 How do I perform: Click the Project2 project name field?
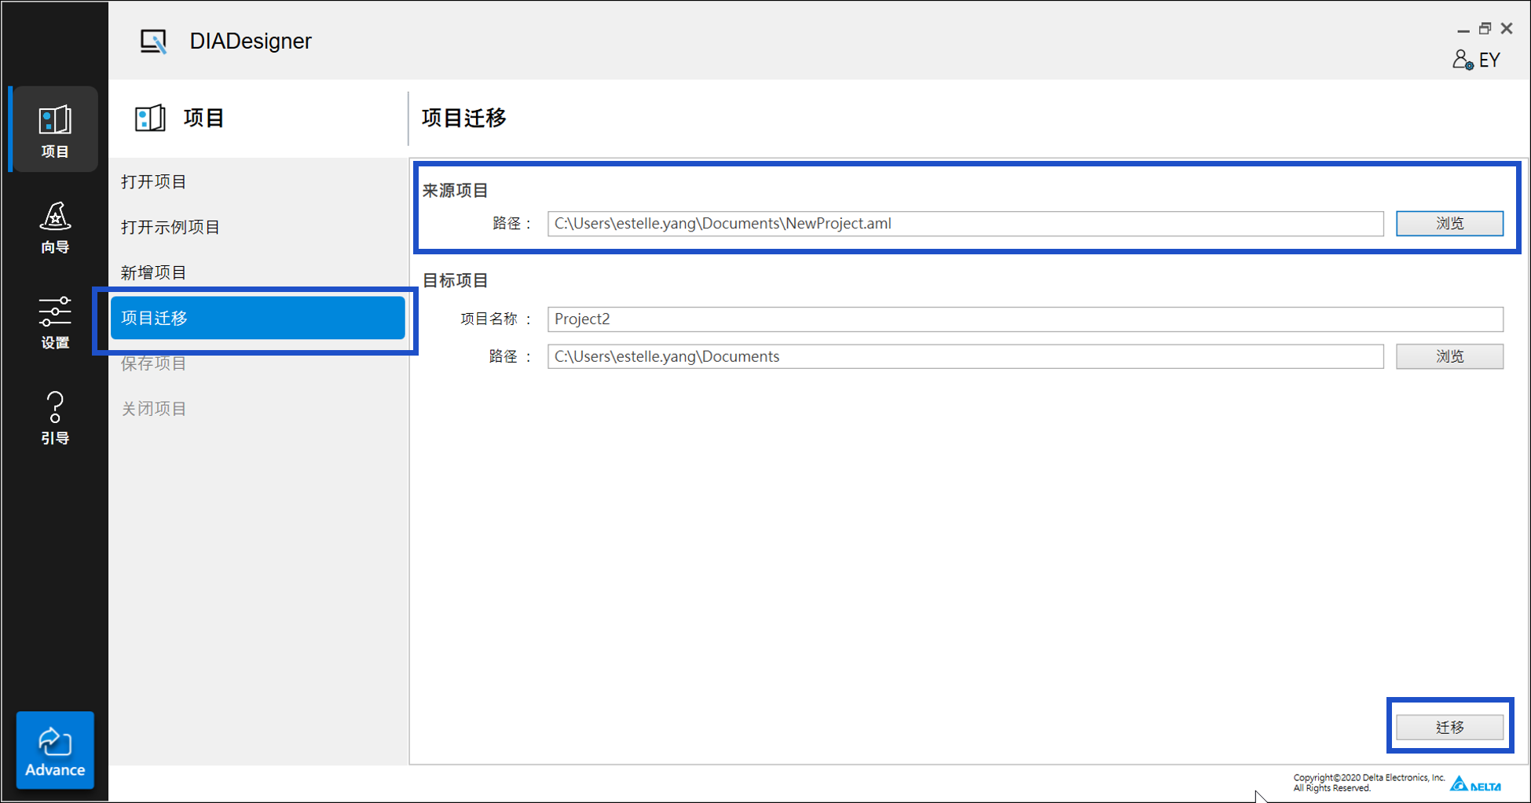[x=1024, y=319]
